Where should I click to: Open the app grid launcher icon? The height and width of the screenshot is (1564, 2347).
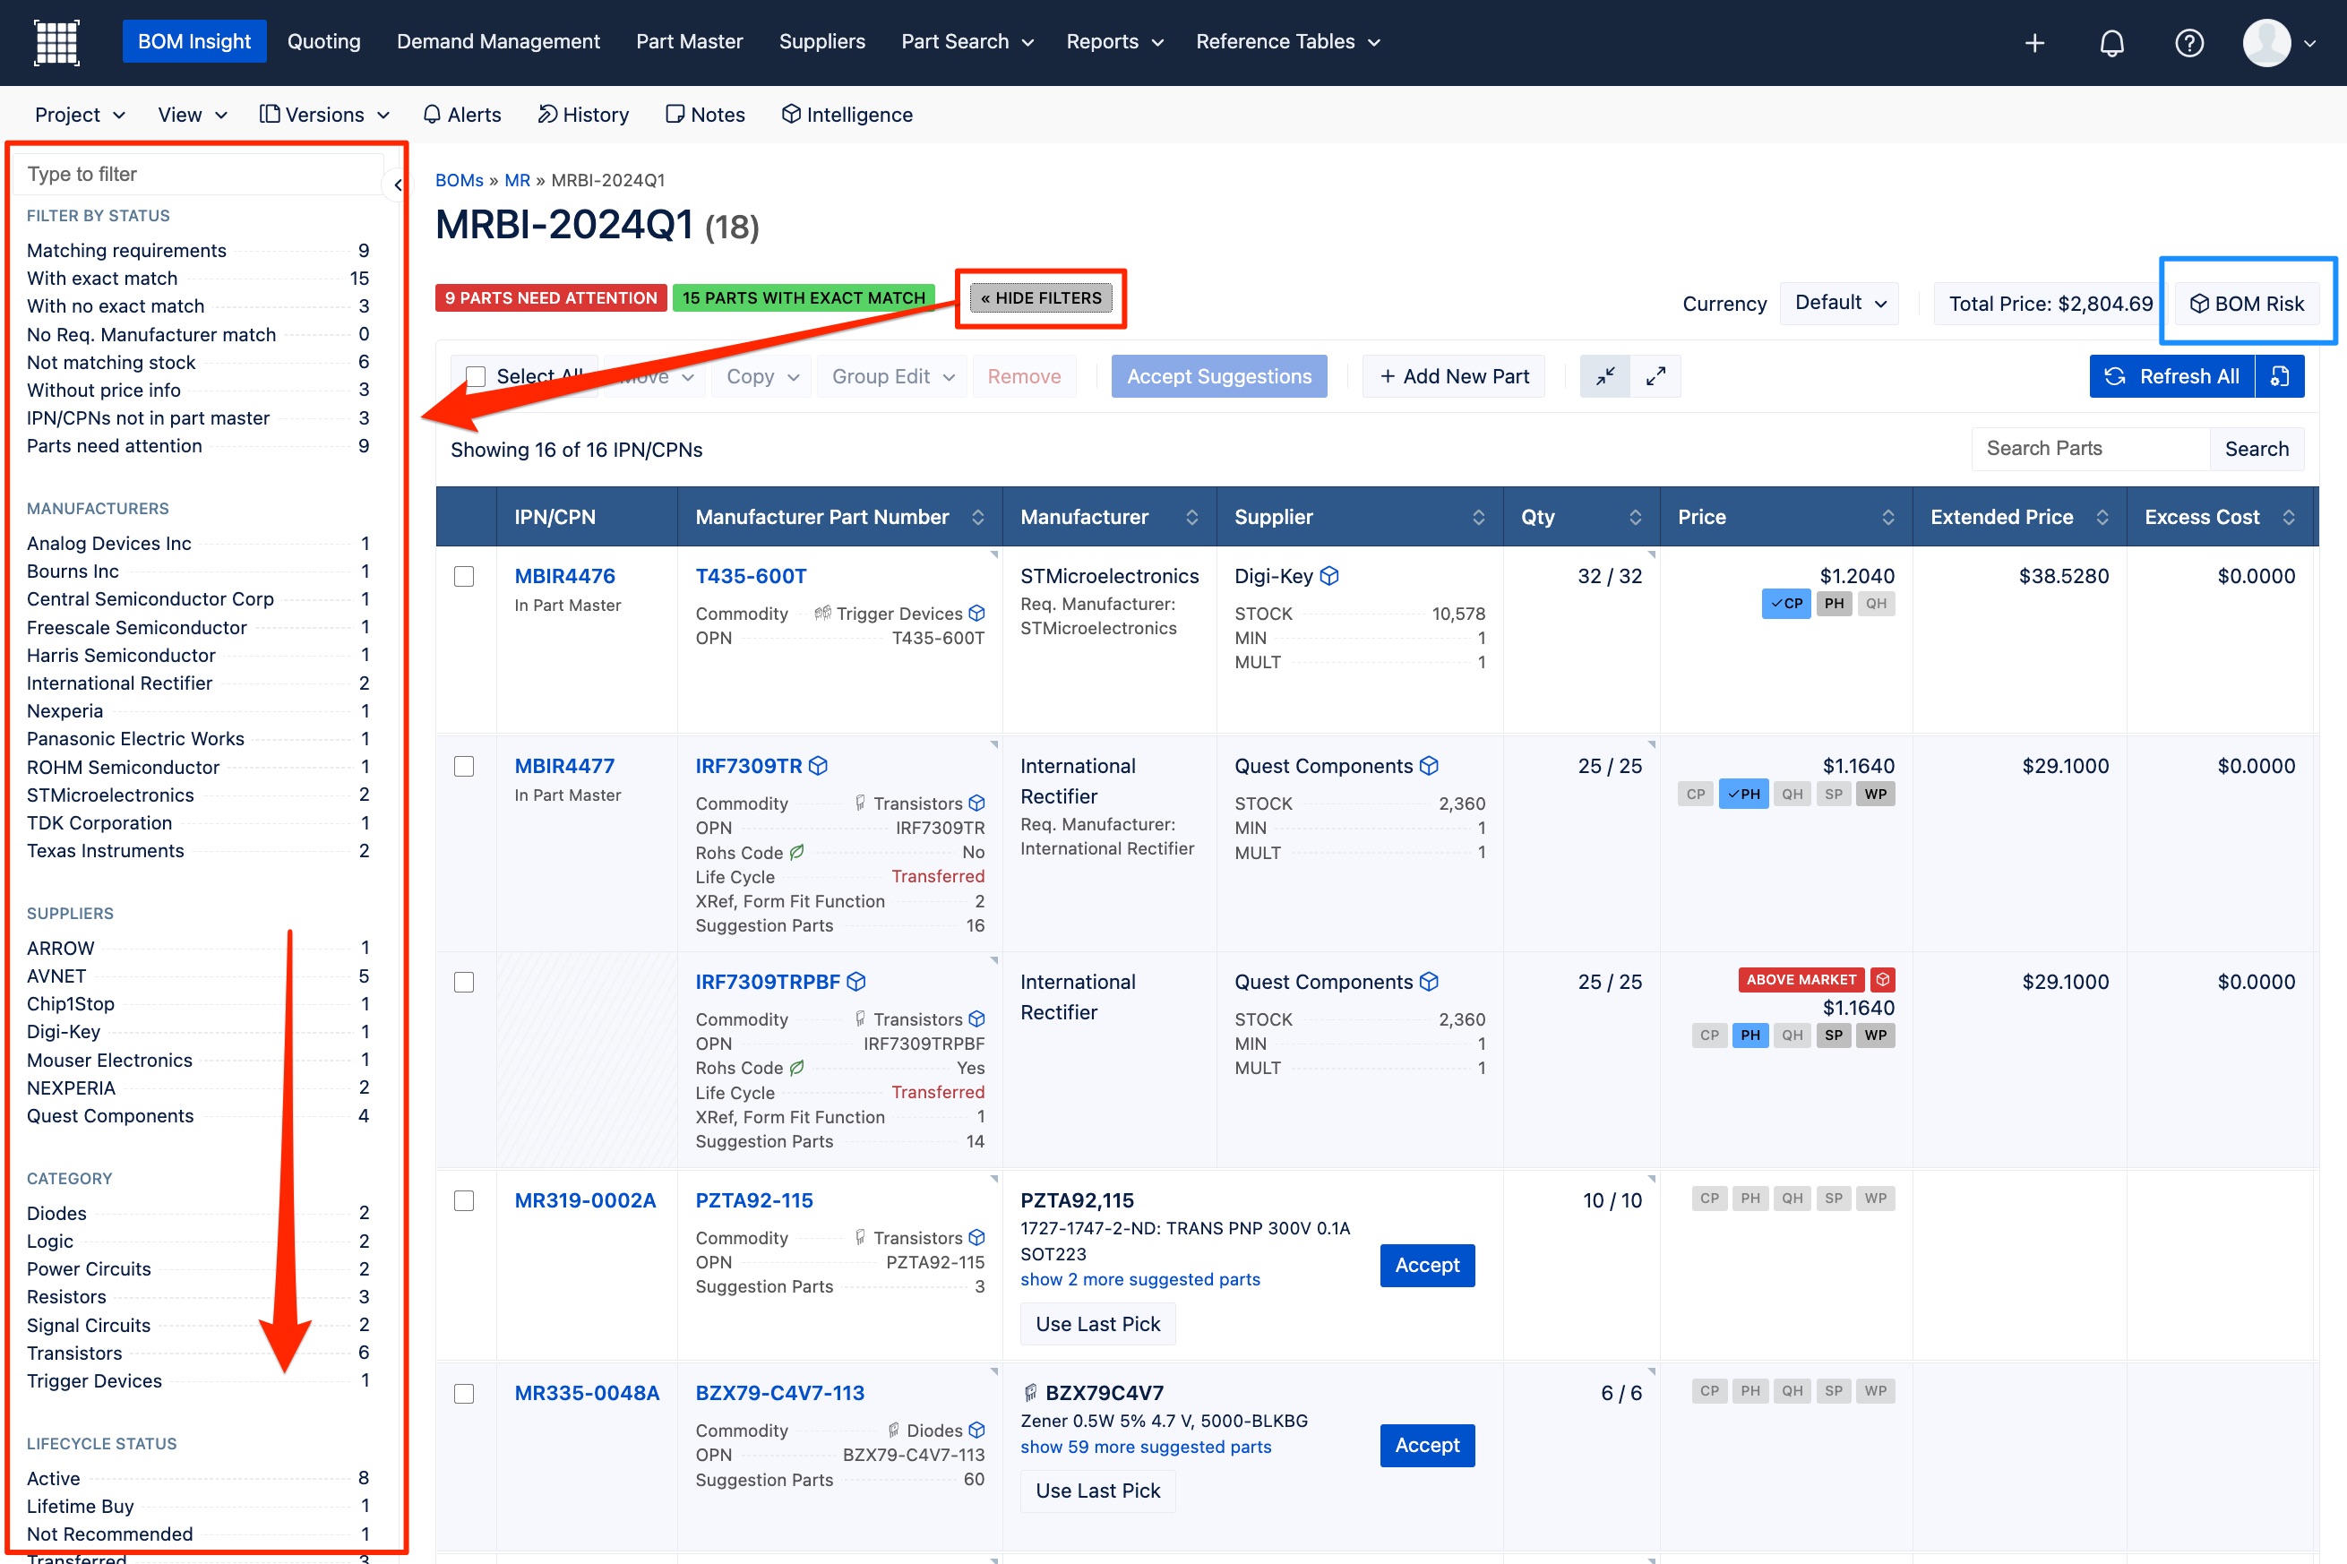tap(56, 42)
